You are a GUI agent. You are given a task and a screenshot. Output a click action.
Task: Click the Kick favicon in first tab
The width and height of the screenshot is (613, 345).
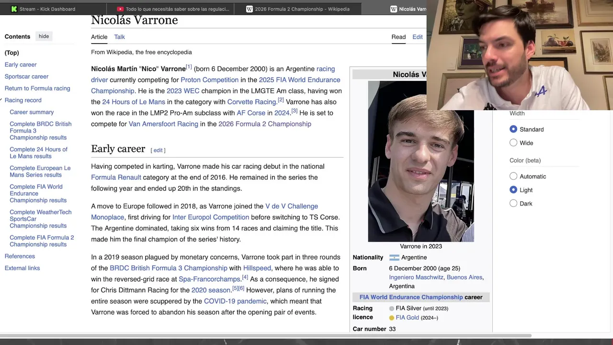14,9
